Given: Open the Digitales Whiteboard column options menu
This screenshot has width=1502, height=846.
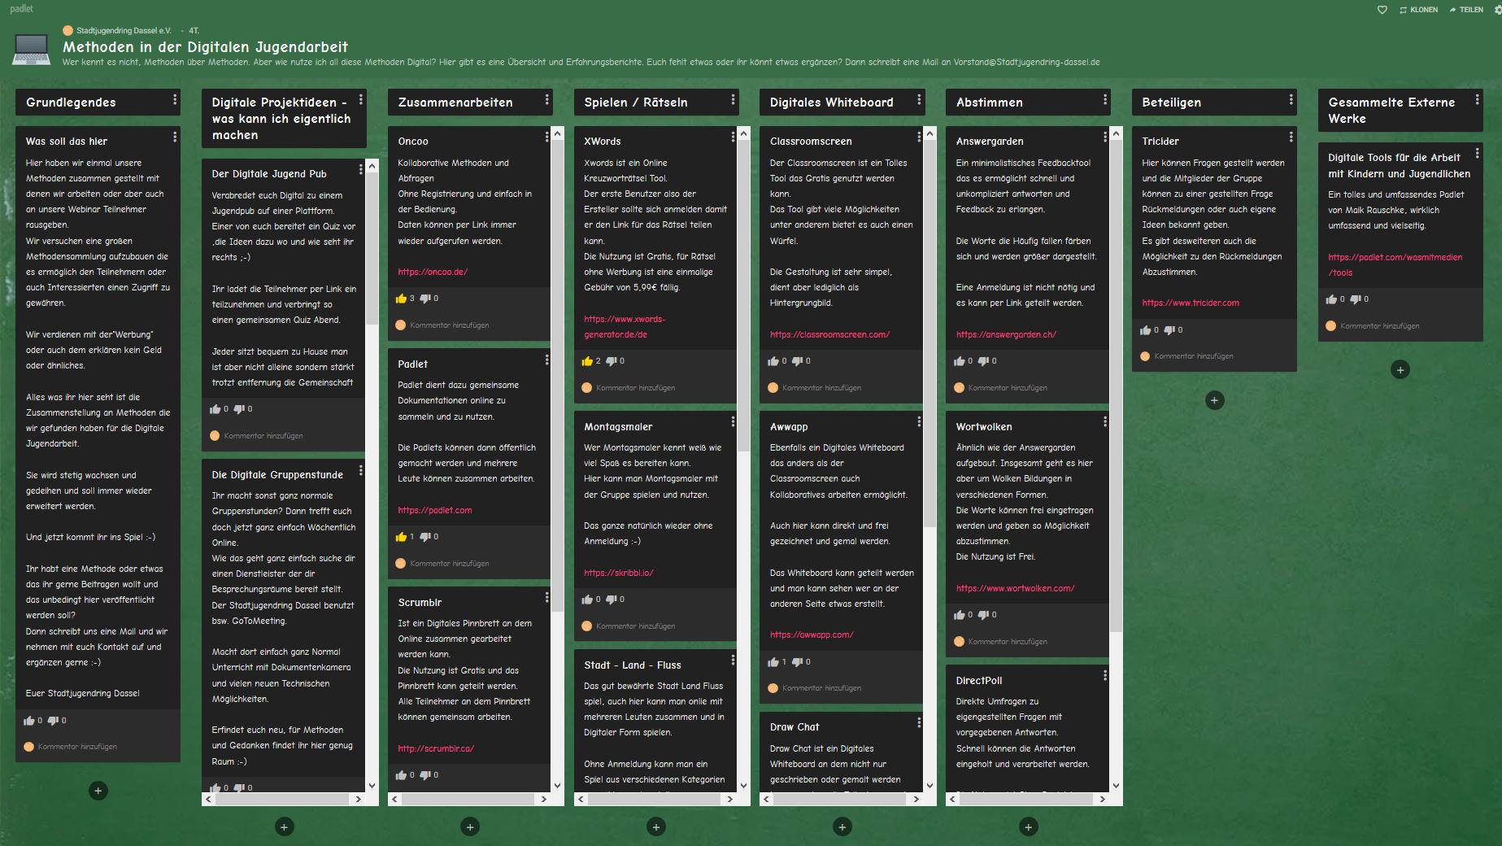Looking at the screenshot, I should pyautogui.click(x=920, y=99).
